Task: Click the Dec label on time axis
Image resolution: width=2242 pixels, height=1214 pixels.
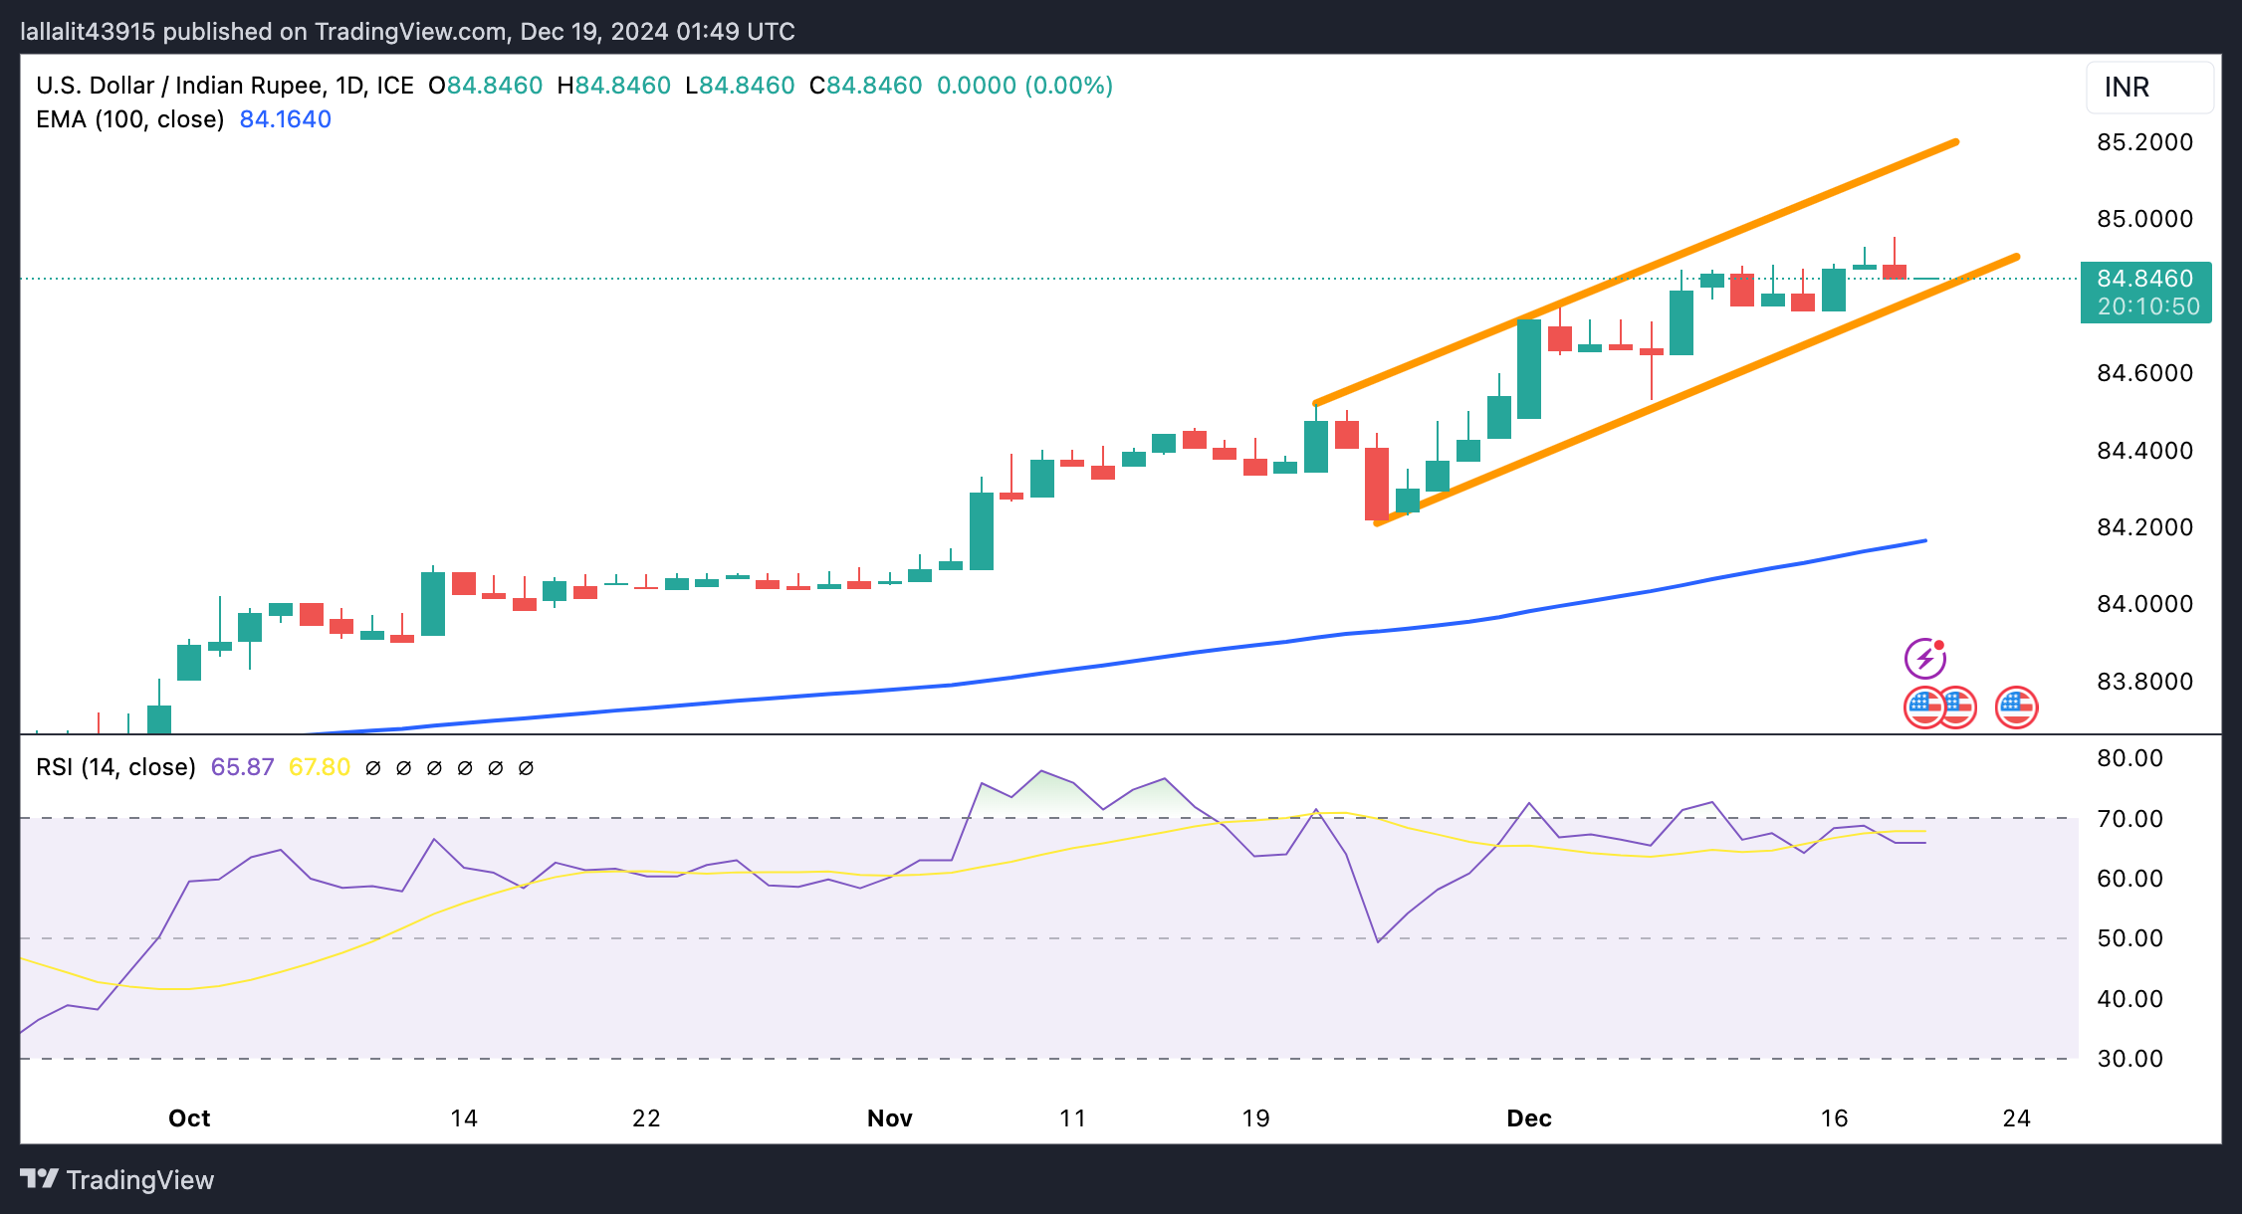Action: pos(1528,1118)
